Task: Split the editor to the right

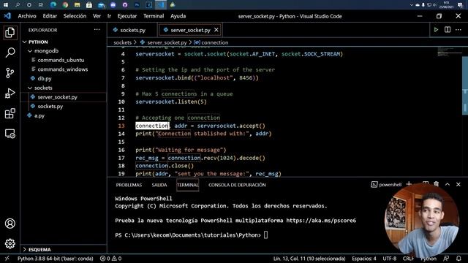Action: (448, 30)
